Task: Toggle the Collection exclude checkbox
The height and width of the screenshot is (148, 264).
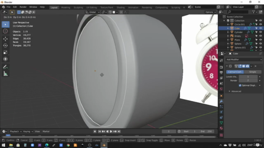Action: 228,21
